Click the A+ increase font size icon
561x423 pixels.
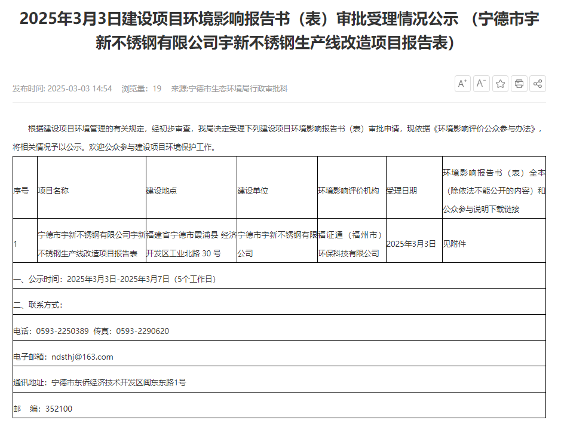point(462,84)
